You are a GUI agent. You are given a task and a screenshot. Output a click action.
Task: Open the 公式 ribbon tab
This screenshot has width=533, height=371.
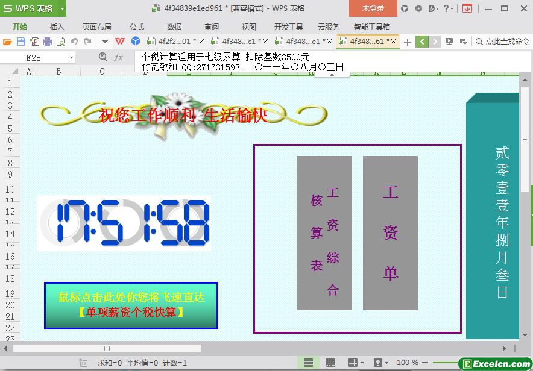coord(137,27)
